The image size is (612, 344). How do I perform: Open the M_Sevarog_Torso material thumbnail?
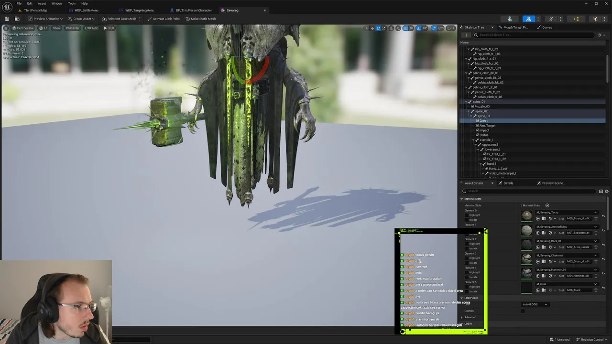(x=526, y=216)
